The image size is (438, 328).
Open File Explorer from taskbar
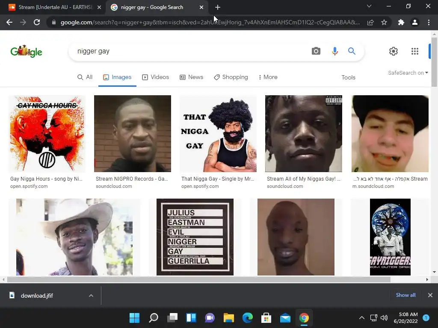228,318
